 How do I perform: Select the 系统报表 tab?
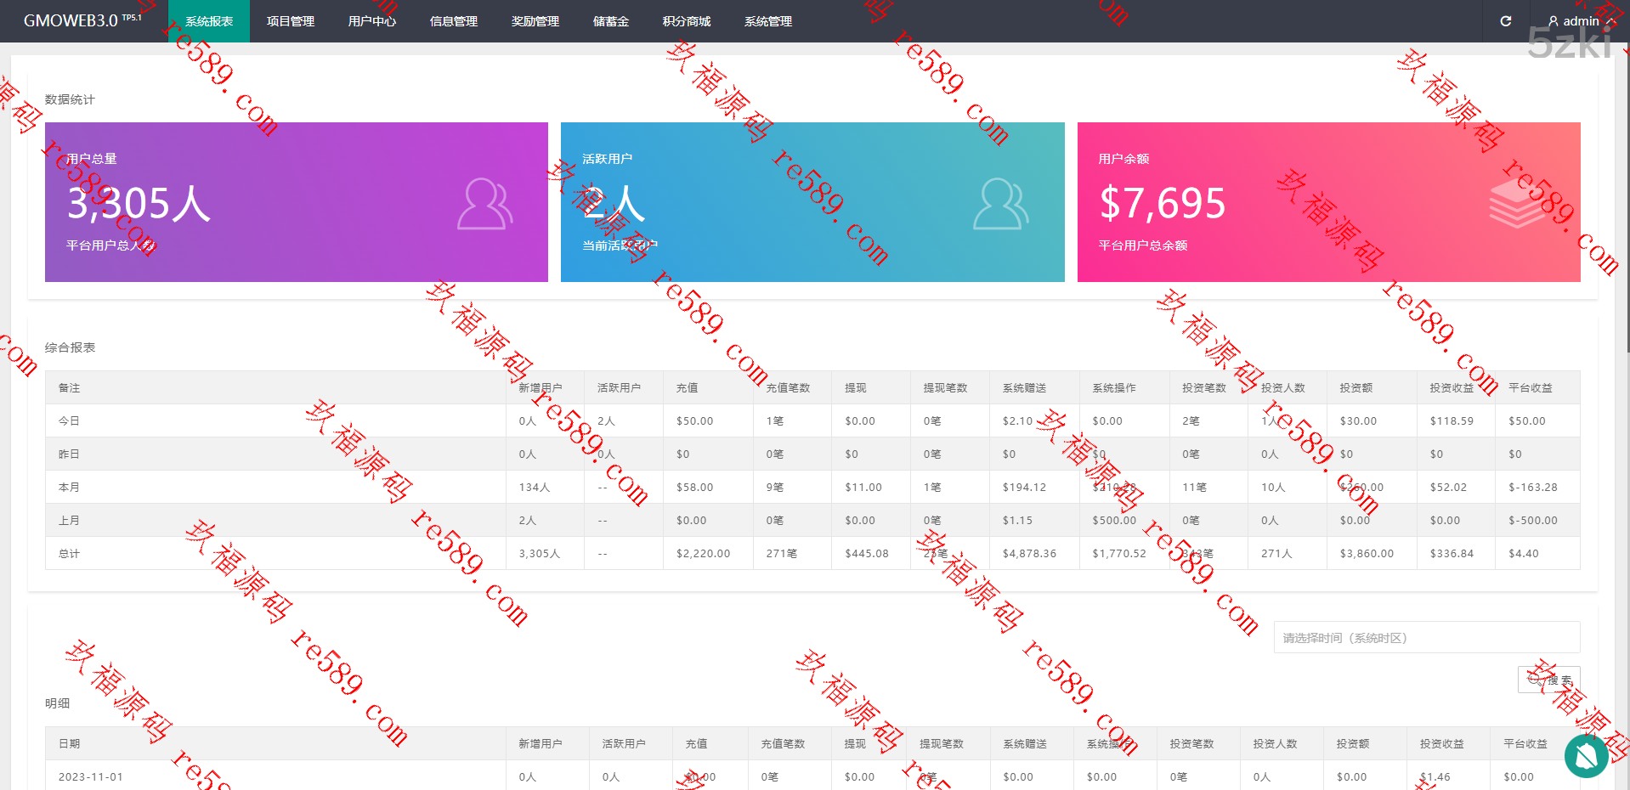(209, 21)
